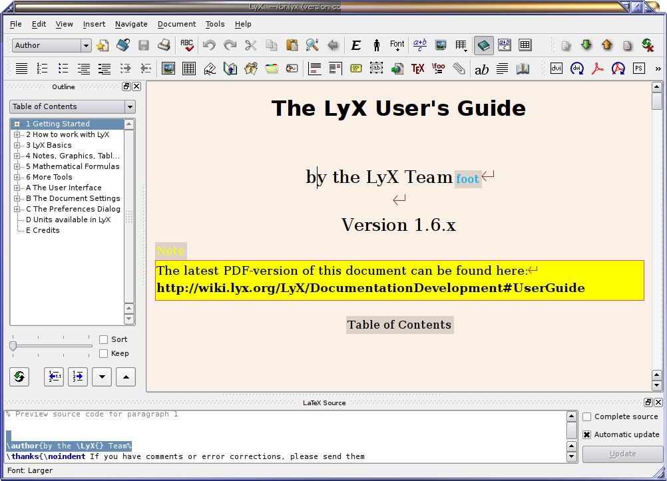Expand the C The Preferences Dialog node

pos(17,210)
